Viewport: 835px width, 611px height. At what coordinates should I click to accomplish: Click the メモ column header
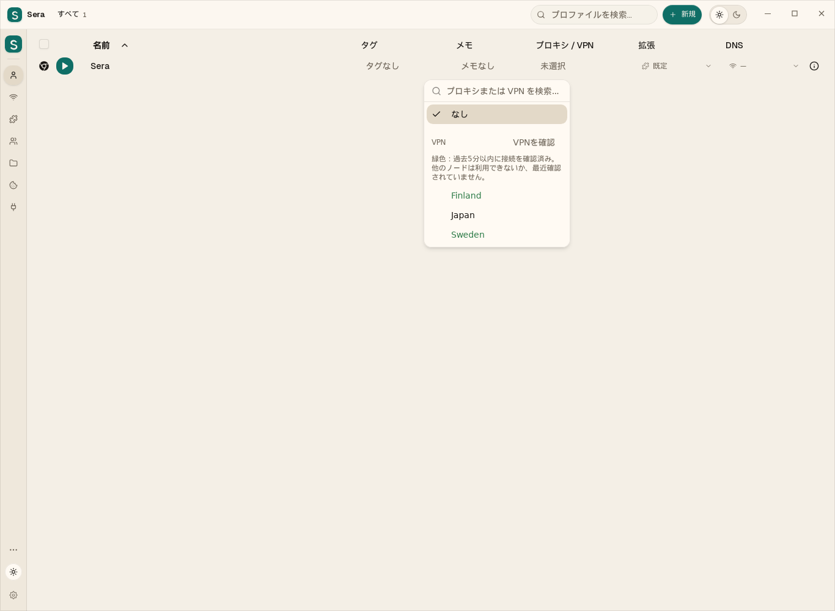(465, 45)
